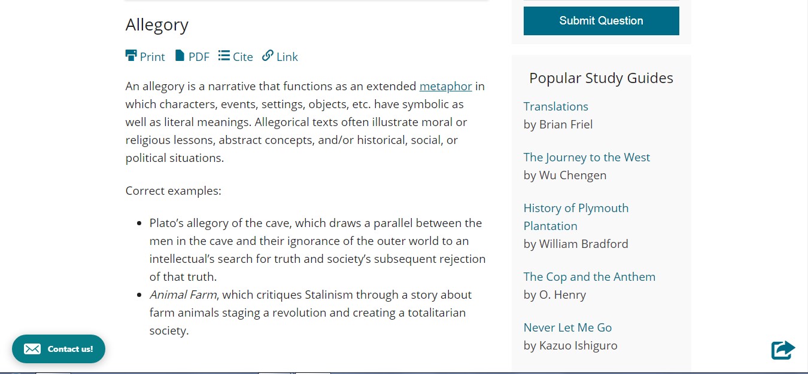Click the Link text beside chain icon

click(287, 57)
